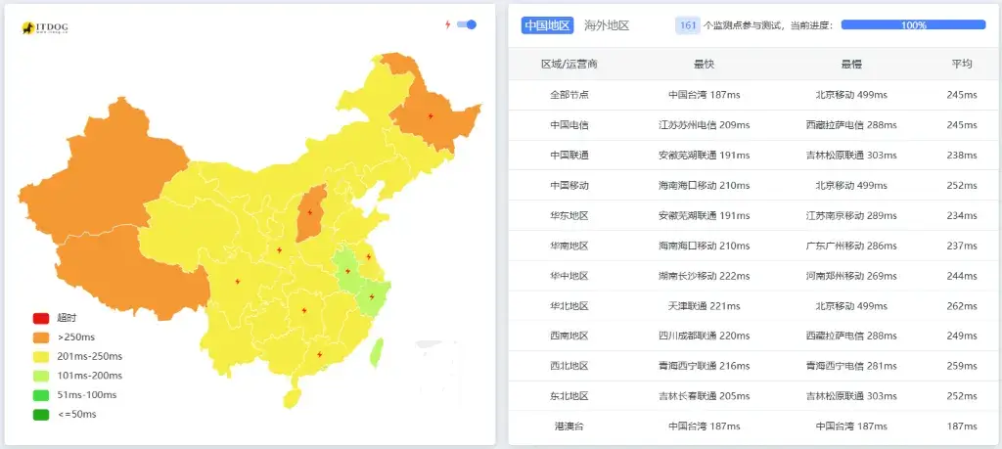1002x449 pixels.
Task: Click 259ms average in 西北地区 row
Action: pos(962,366)
